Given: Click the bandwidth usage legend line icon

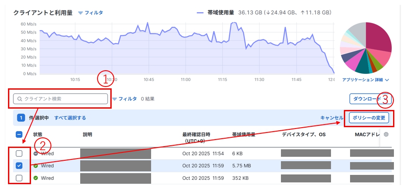Looking at the screenshot, I should (x=200, y=13).
